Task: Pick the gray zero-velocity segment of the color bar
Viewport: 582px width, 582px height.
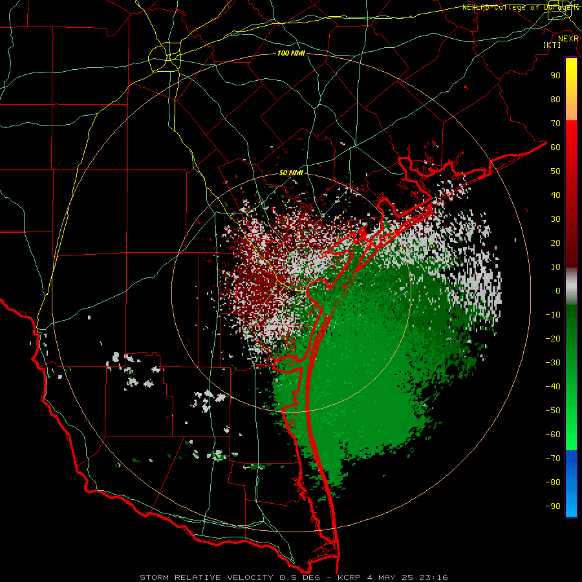Action: click(571, 286)
